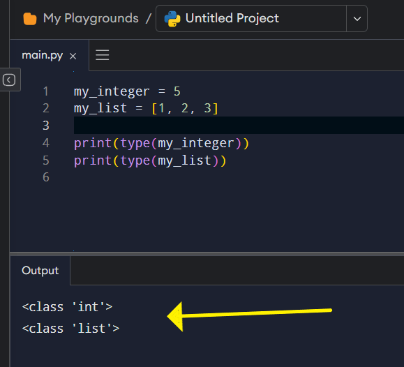Viewport: 404px width, 367px height.
Task: Click the print(type(my_integer)) line
Action: click(x=162, y=143)
